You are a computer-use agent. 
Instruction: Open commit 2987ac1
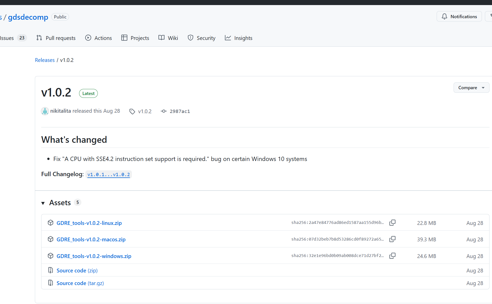(x=180, y=111)
